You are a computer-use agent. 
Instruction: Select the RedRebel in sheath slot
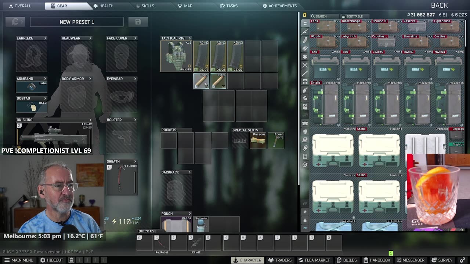tap(122, 179)
